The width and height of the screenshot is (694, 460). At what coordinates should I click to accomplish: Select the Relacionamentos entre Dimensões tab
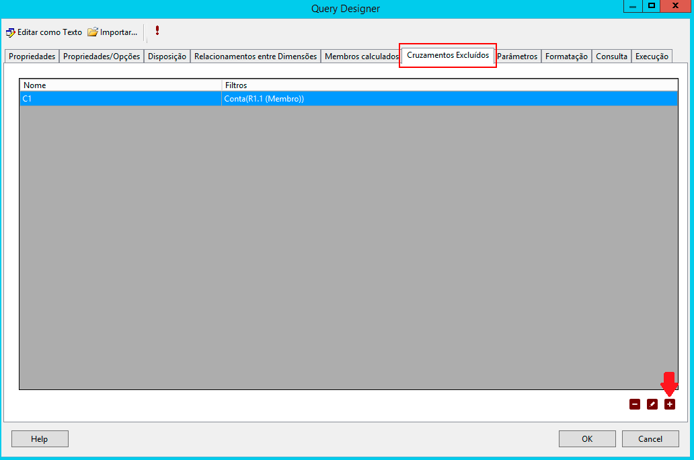pos(256,56)
